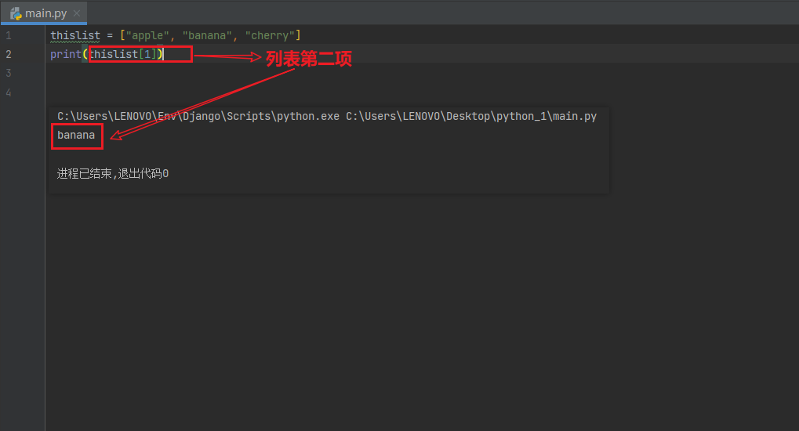This screenshot has width=799, height=431.
Task: Click the "banana" string on line 1
Action: [x=207, y=36]
